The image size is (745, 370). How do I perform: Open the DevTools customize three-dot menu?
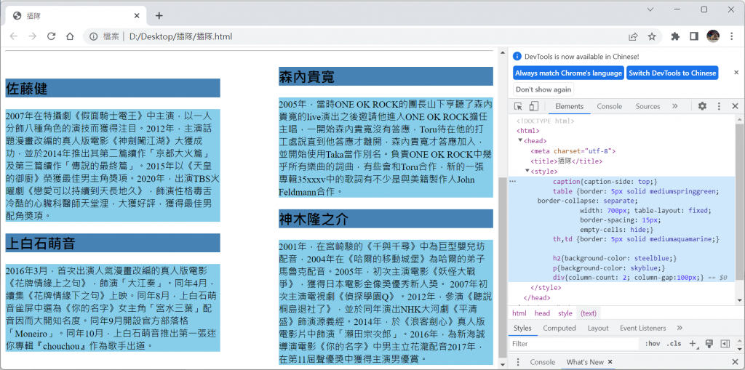(719, 106)
